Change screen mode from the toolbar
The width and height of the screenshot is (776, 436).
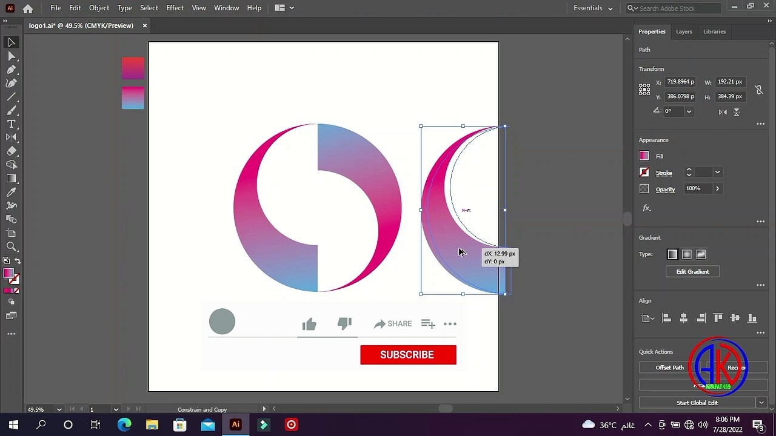pos(12,315)
